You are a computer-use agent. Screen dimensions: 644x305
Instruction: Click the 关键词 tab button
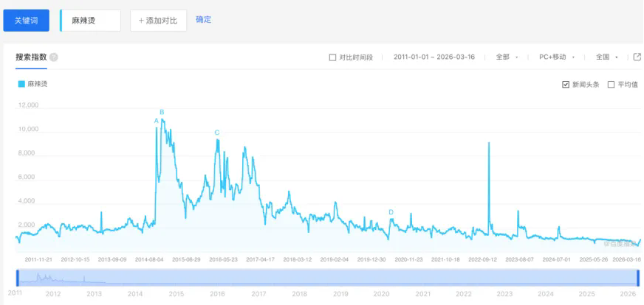pyautogui.click(x=26, y=20)
